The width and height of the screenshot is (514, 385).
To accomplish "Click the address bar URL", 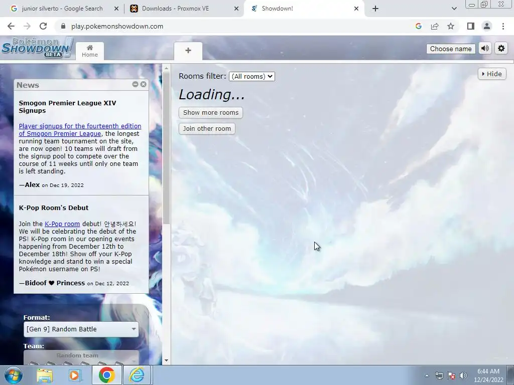I will point(117,26).
